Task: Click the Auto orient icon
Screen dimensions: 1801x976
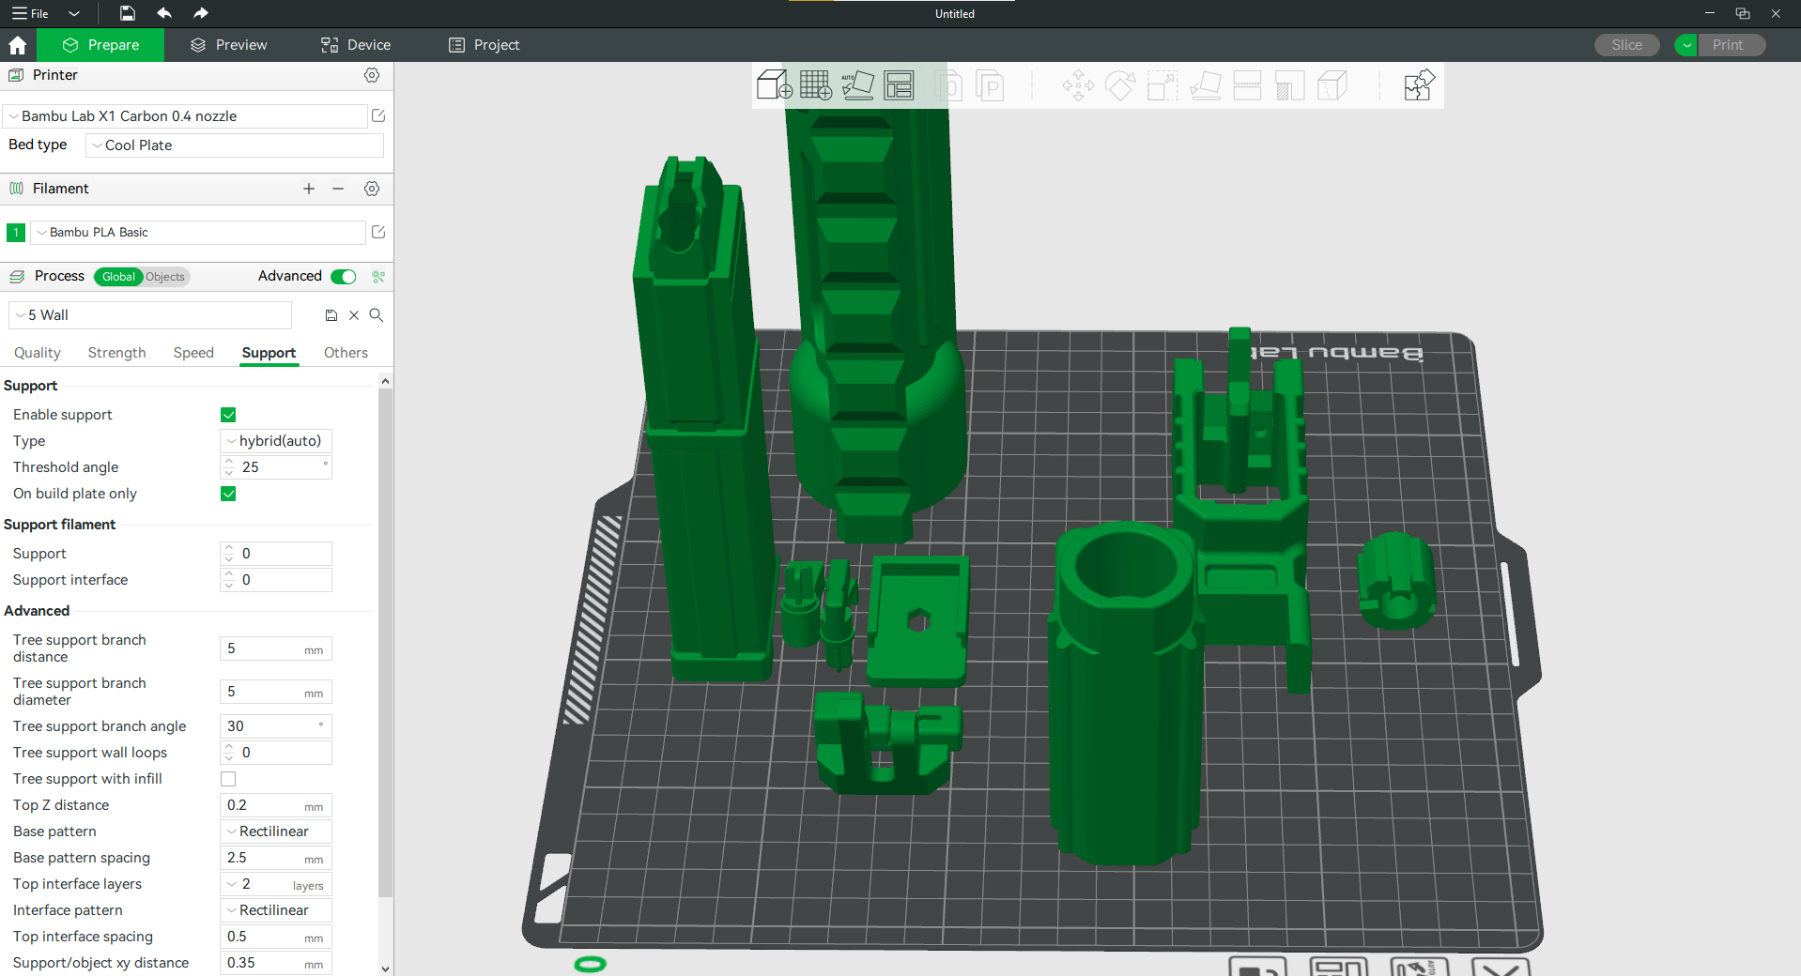Action: pos(857,85)
